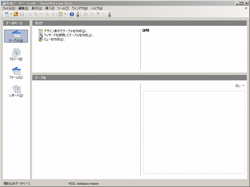250x187 pixels.
Task: Open the New document dropdown arrow
Action: pos(11,14)
